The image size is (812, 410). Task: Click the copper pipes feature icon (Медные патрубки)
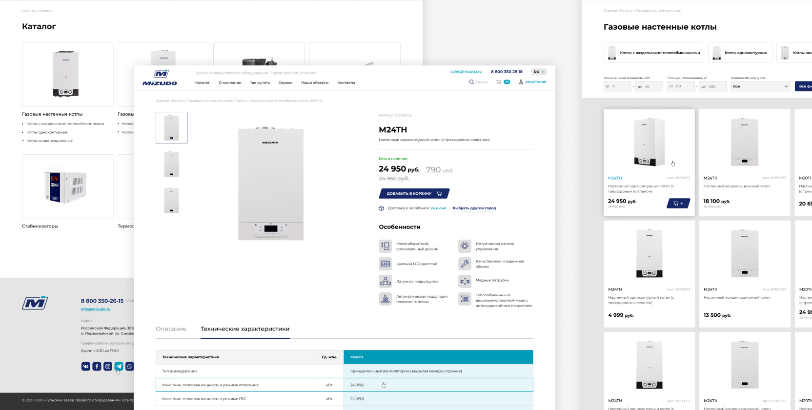[x=465, y=281]
